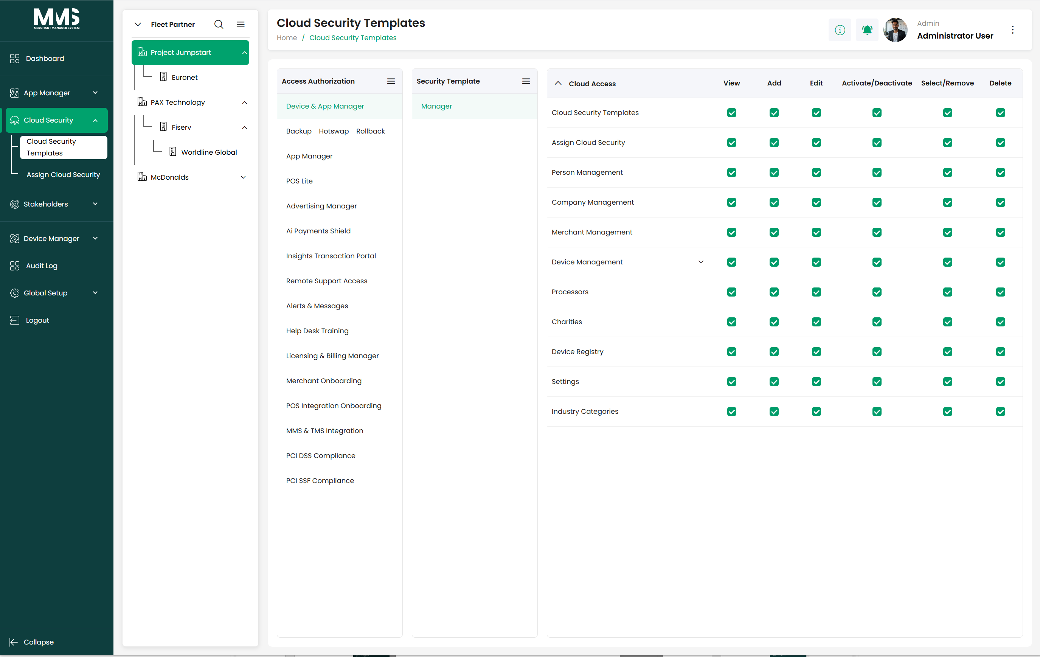Screen dimensions: 1040x657
Task: Open the Access Authorization hamburger menu
Action: (391, 81)
